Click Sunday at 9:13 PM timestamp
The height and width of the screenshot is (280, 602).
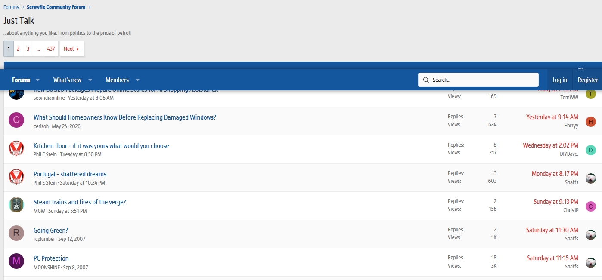[x=556, y=202]
